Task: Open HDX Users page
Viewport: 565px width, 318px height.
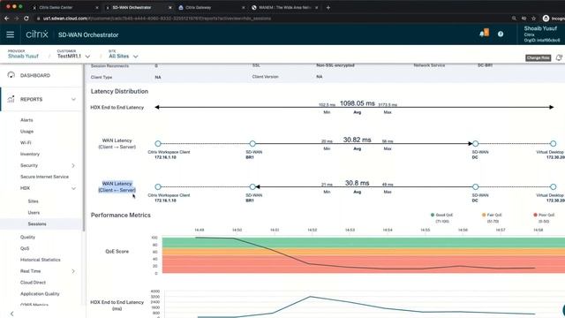Action: pos(34,212)
